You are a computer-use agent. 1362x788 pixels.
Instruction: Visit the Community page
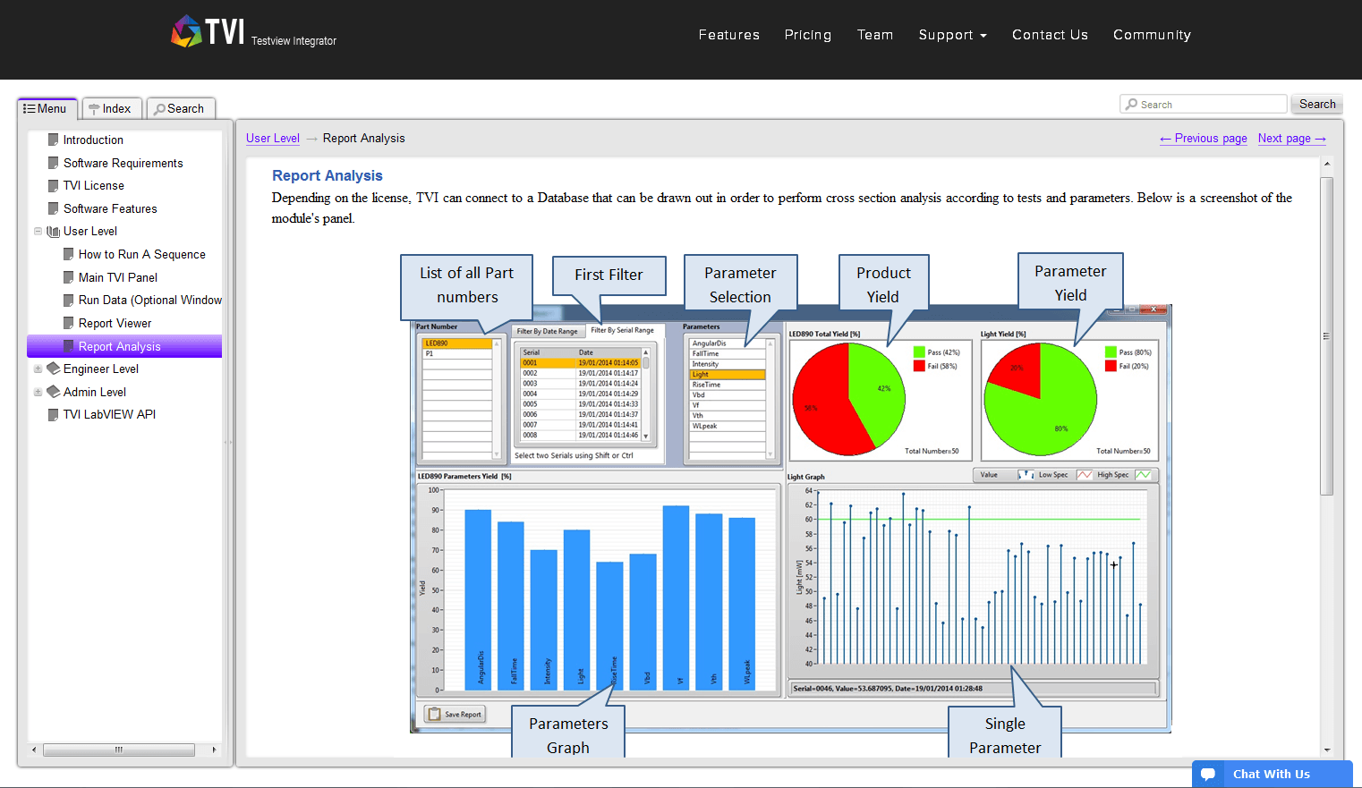pyautogui.click(x=1153, y=35)
